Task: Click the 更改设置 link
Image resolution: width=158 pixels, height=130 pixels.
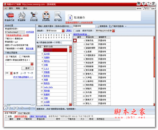Action: [x=30, y=49]
